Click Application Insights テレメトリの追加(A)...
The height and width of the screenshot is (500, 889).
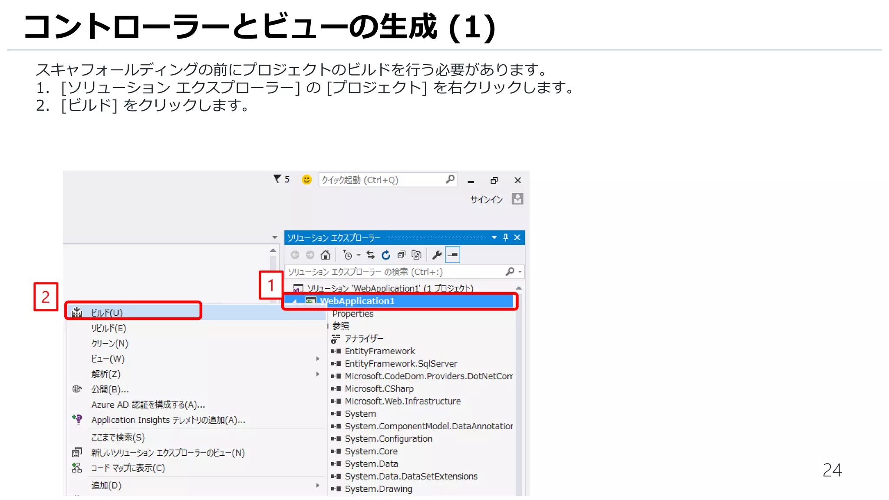point(168,420)
